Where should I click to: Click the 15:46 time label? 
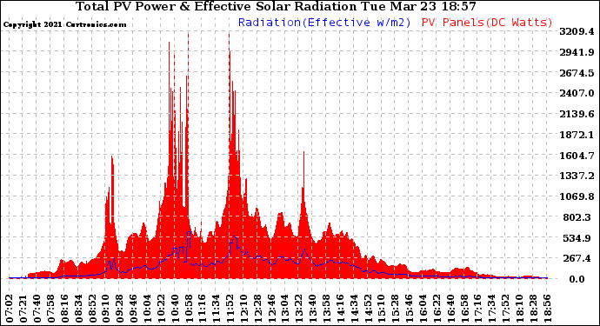click(x=409, y=309)
